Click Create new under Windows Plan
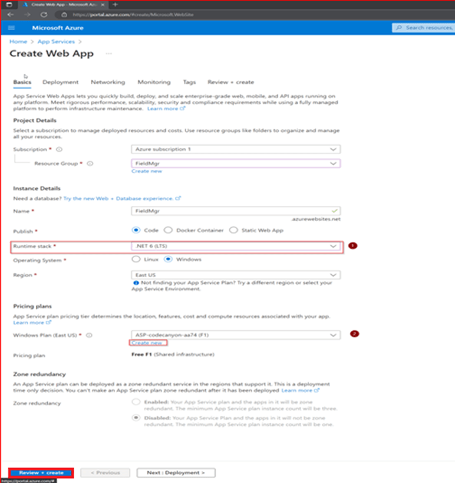 click(x=147, y=343)
